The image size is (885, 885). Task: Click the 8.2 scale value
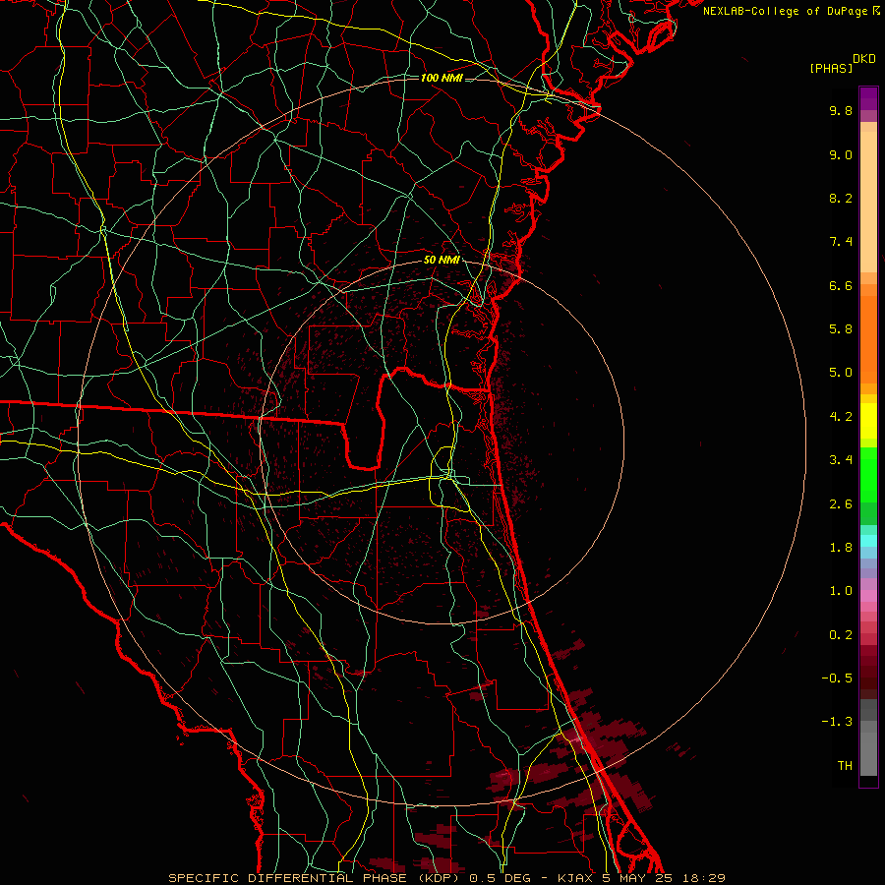(841, 198)
